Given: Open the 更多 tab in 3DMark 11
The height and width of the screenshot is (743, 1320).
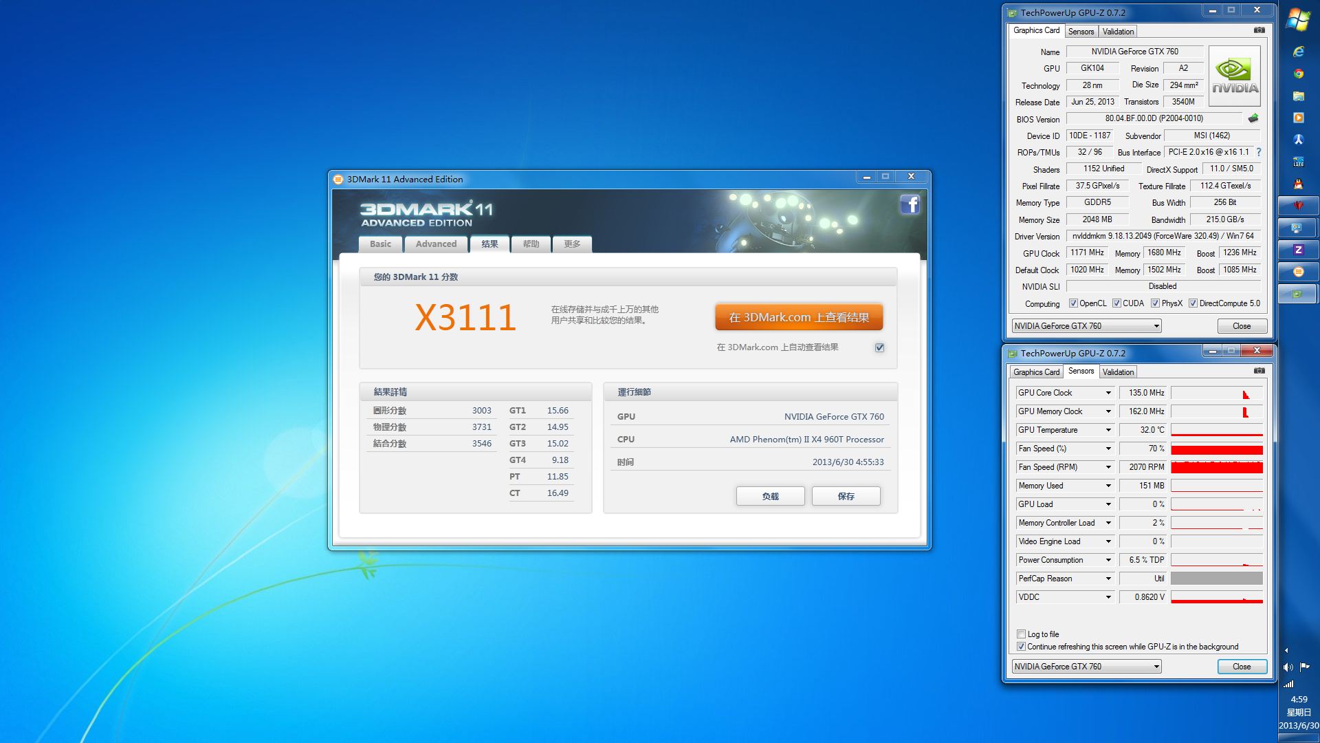Looking at the screenshot, I should 572,244.
